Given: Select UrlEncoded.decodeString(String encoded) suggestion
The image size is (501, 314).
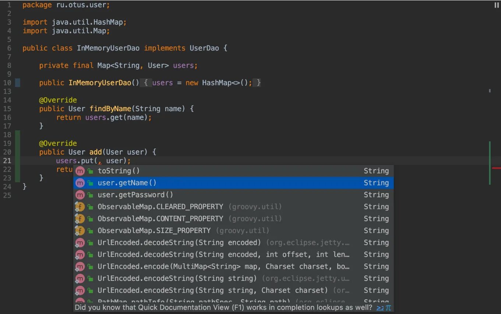Looking at the screenshot, I should 233,243.
